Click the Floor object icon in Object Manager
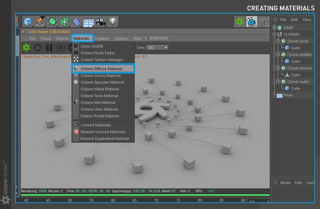This screenshot has height=209, width=320. [279, 95]
